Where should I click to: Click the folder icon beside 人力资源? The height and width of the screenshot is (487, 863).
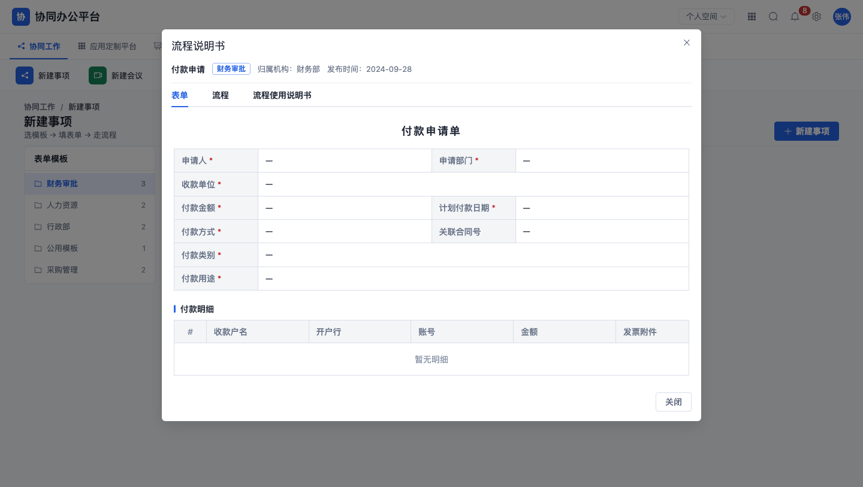point(38,205)
